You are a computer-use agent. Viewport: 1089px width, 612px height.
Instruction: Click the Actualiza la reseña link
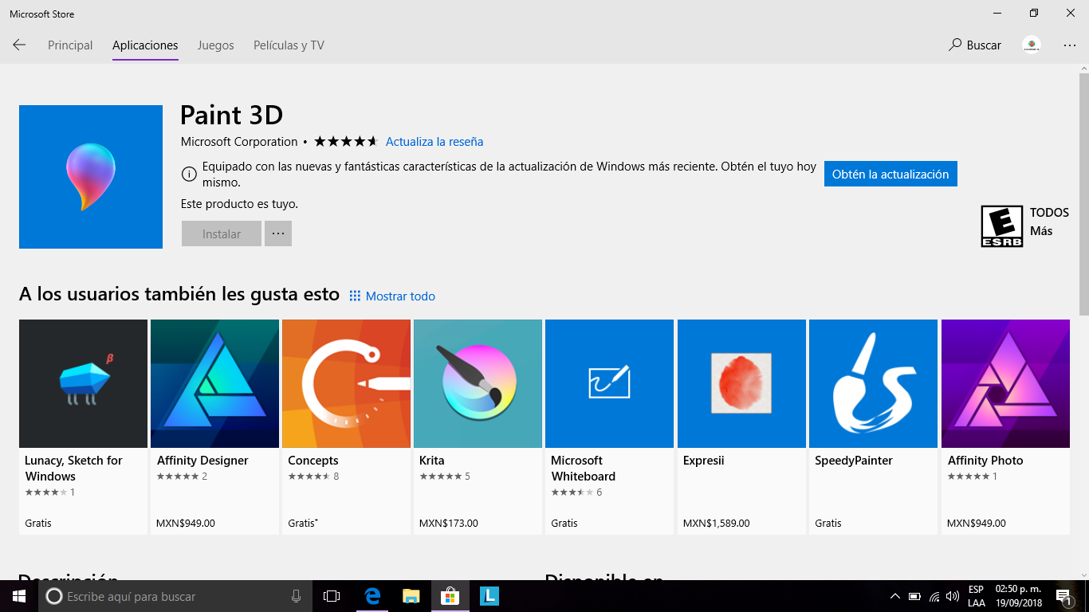click(x=434, y=142)
